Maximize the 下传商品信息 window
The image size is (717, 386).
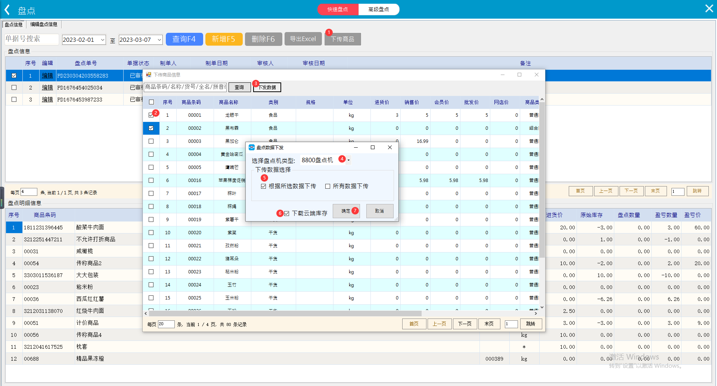[519, 75]
